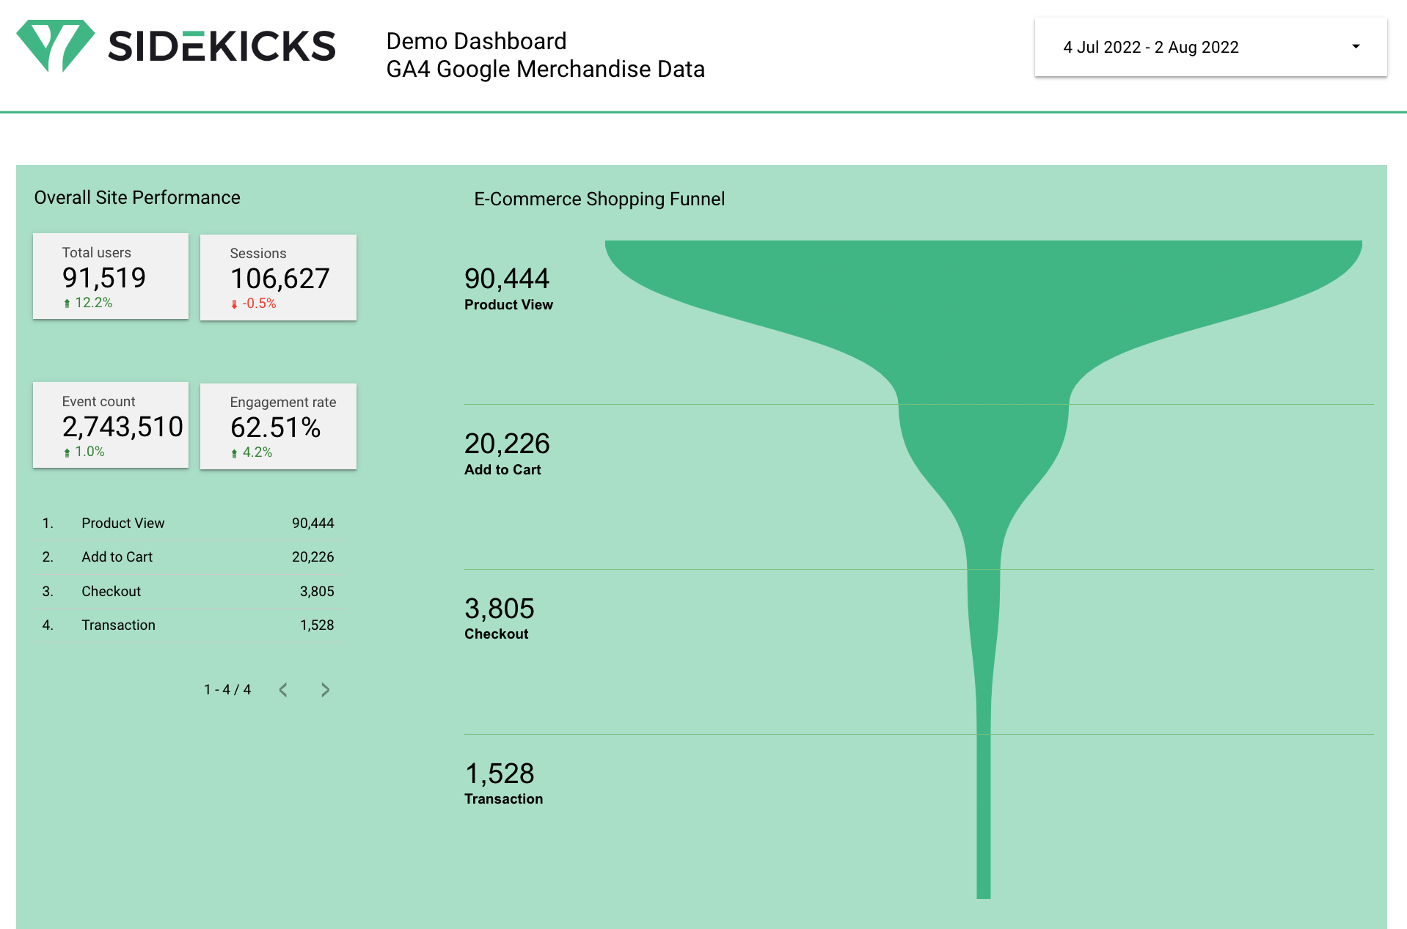
Task: Go to previous page in funnel table
Action: (x=283, y=690)
